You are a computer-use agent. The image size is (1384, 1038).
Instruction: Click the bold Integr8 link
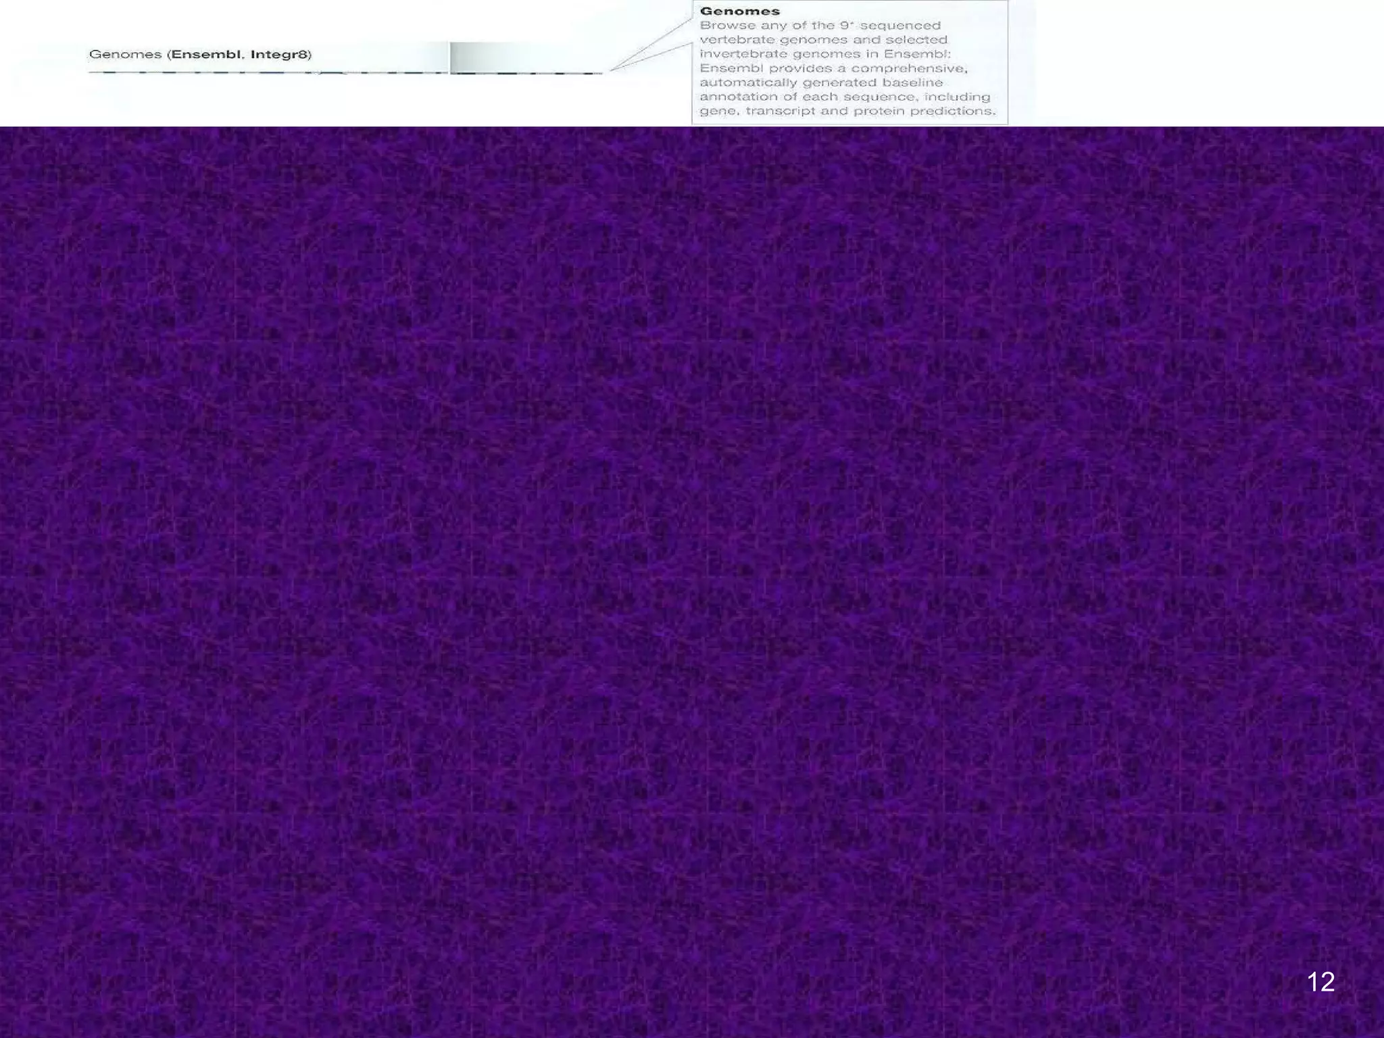coord(279,54)
